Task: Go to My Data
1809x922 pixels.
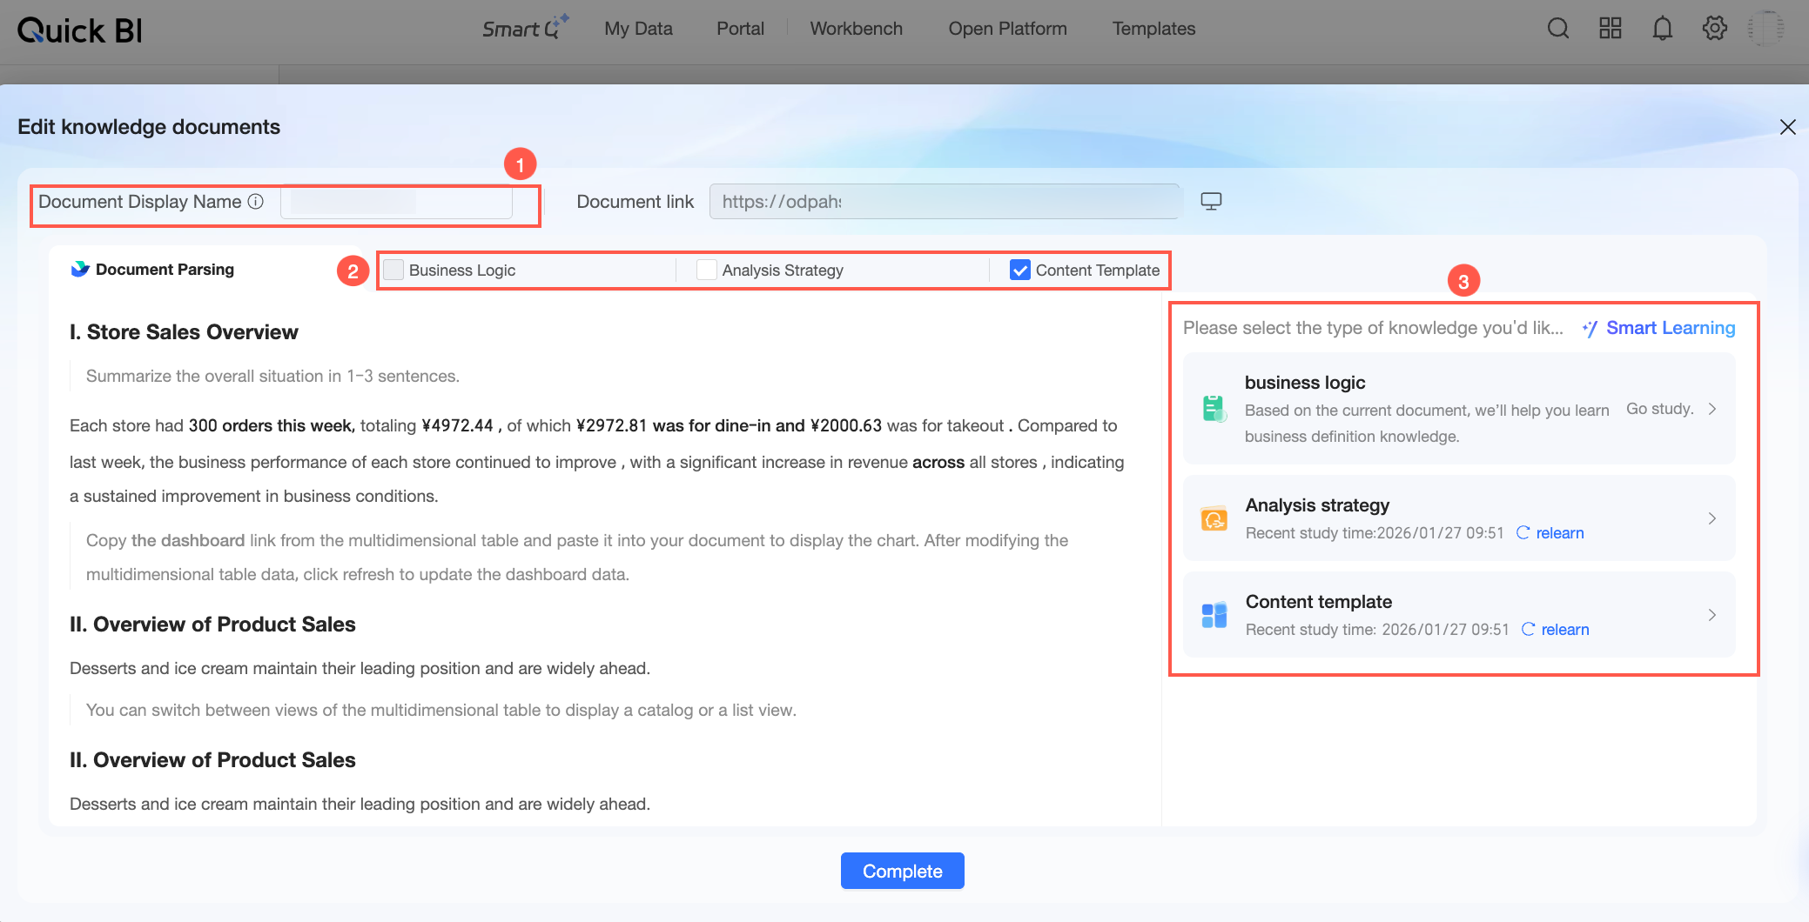Action: pyautogui.click(x=638, y=29)
